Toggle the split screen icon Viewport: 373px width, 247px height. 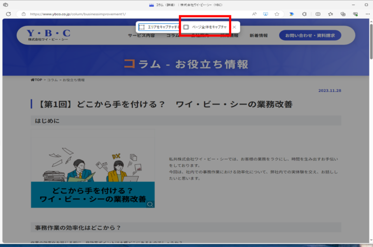pos(318,14)
